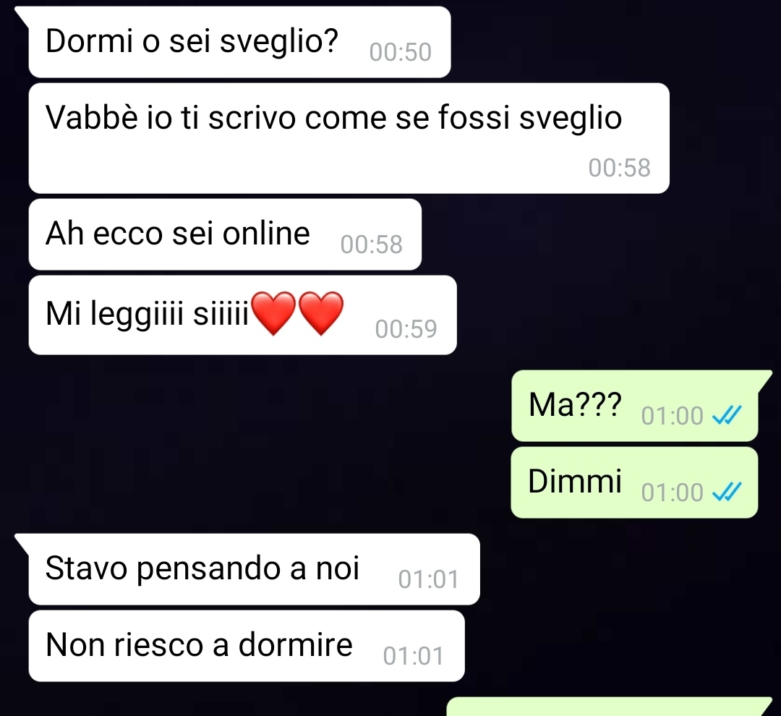Image resolution: width=781 pixels, height=716 pixels.
Task: Tap the blue read checkmarks on 'Dimmi'
Action: click(x=727, y=491)
